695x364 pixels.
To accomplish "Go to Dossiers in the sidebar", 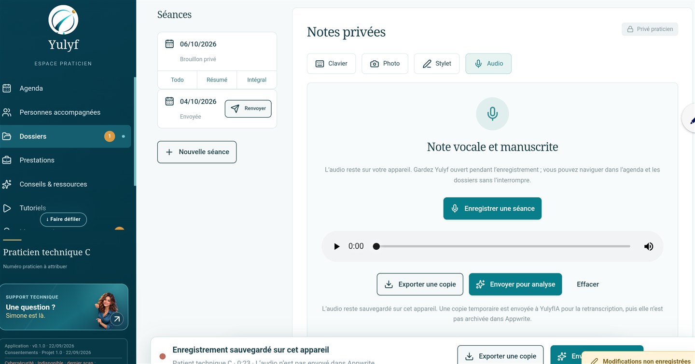I will tap(66, 136).
